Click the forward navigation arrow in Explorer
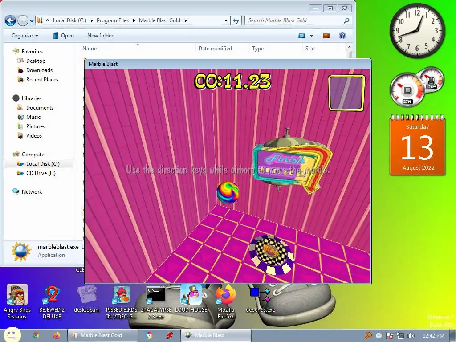456x342 pixels. (23, 20)
